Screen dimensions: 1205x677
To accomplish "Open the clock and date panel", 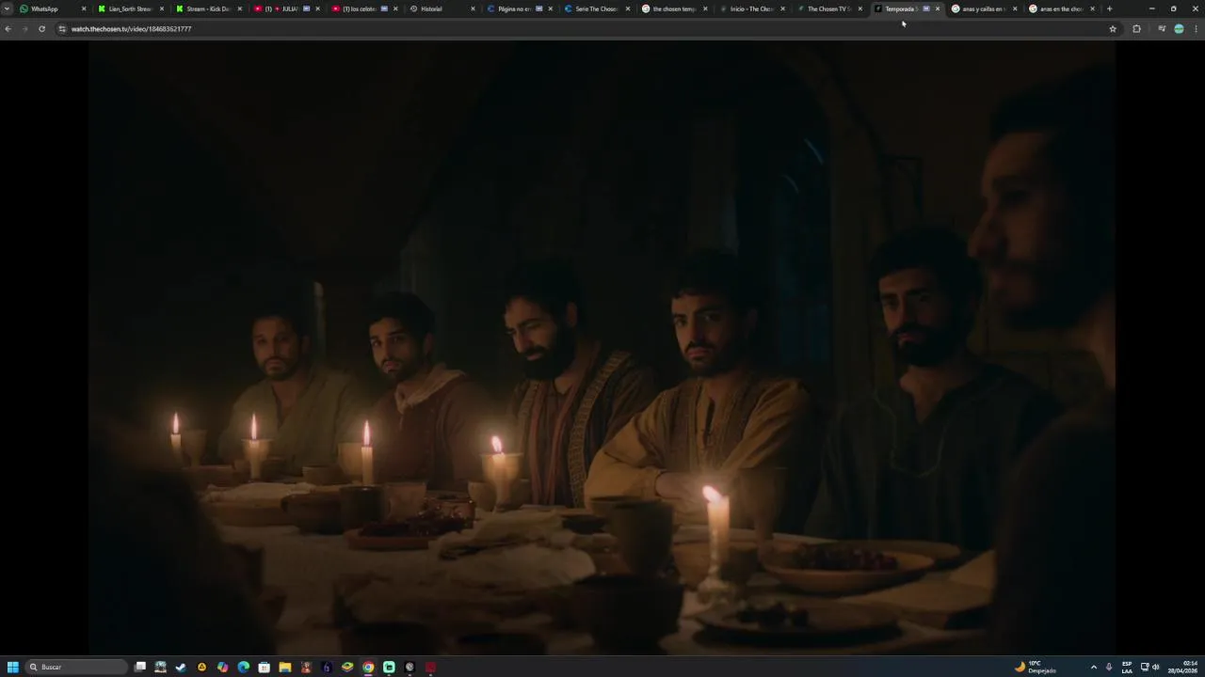I will tap(1183, 667).
